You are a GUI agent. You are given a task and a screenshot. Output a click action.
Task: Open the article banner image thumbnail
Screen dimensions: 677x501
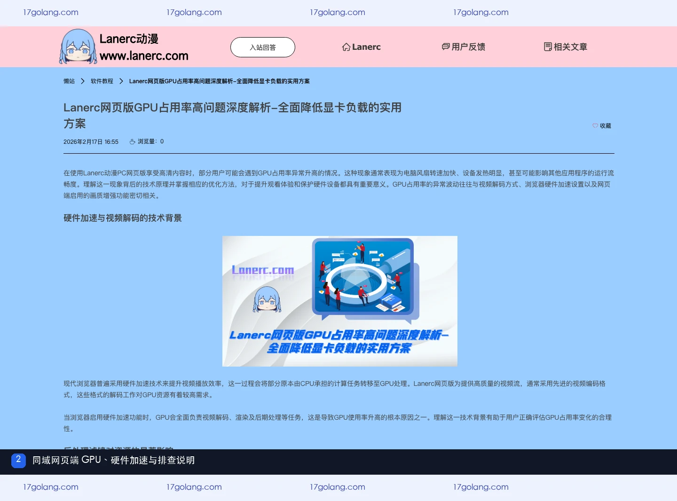click(340, 301)
